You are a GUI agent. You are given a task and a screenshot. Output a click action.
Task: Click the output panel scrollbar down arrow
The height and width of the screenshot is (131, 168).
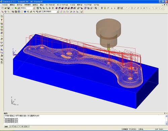[166, 124]
